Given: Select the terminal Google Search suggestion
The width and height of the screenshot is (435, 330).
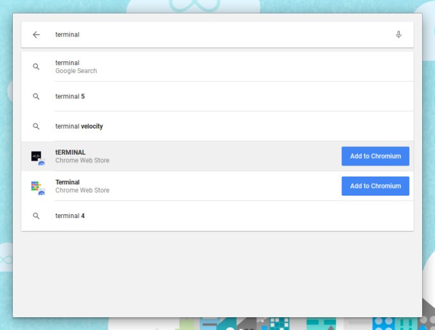Looking at the screenshot, I should pyautogui.click(x=217, y=67).
